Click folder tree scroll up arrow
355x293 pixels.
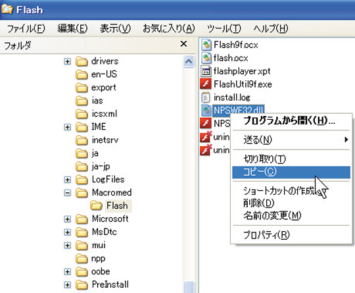(x=189, y=61)
